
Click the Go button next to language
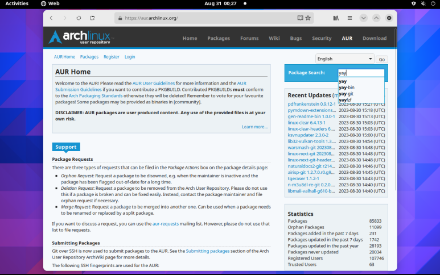tap(381, 59)
